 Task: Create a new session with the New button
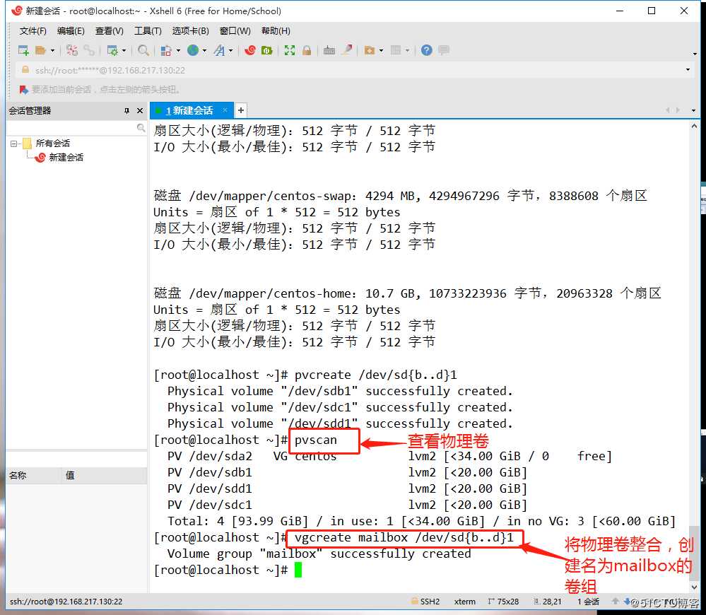coord(23,50)
